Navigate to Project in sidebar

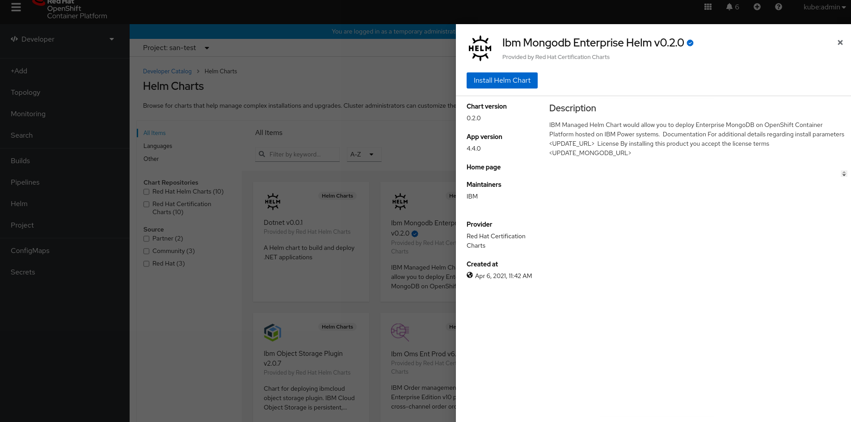[x=65, y=225]
